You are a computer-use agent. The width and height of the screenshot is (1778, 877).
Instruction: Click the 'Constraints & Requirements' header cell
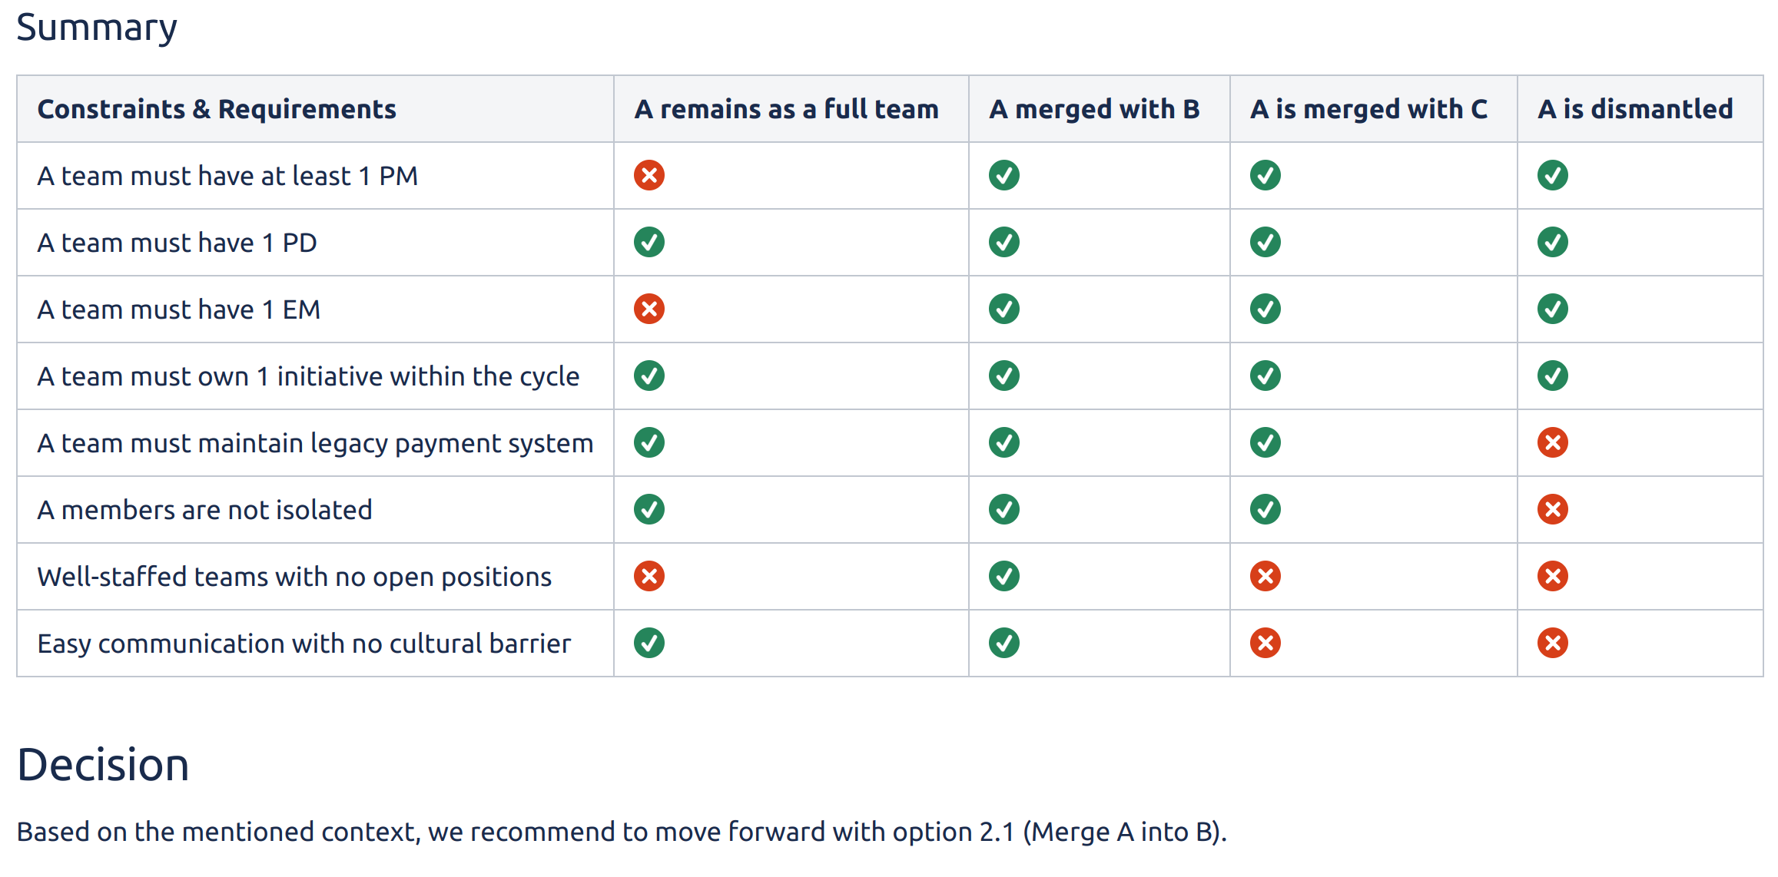click(217, 109)
